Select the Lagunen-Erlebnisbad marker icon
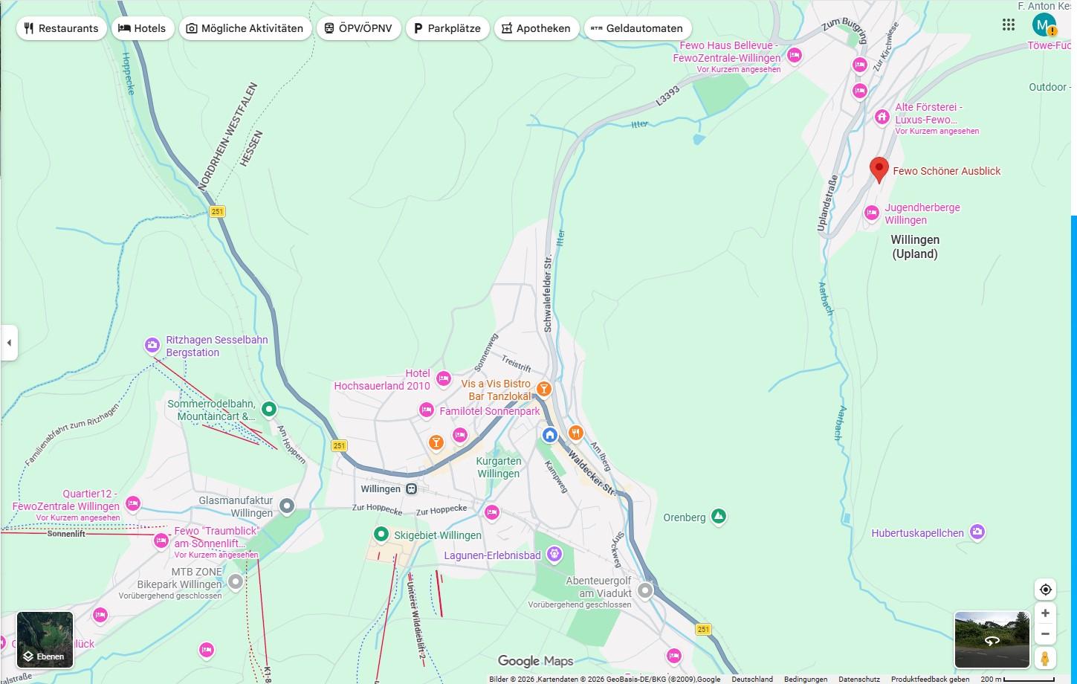Screen dimensions: 1077x684 coord(554,554)
